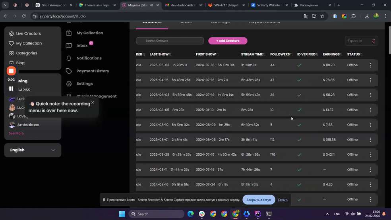
Task: Click Закрыть доступ in Loom sharing bar
Action: (259, 200)
